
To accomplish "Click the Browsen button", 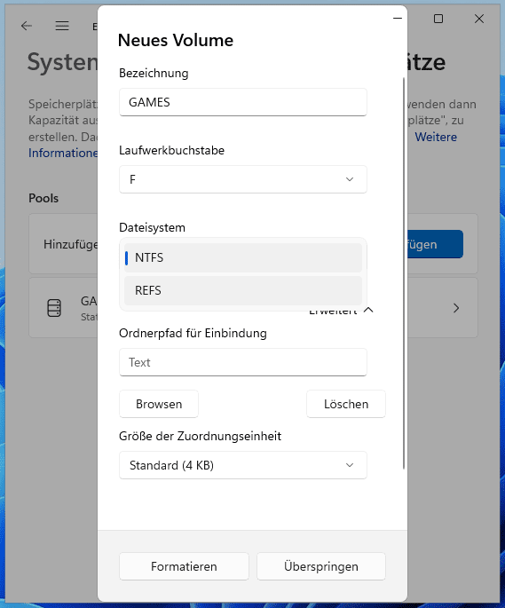I will (159, 404).
